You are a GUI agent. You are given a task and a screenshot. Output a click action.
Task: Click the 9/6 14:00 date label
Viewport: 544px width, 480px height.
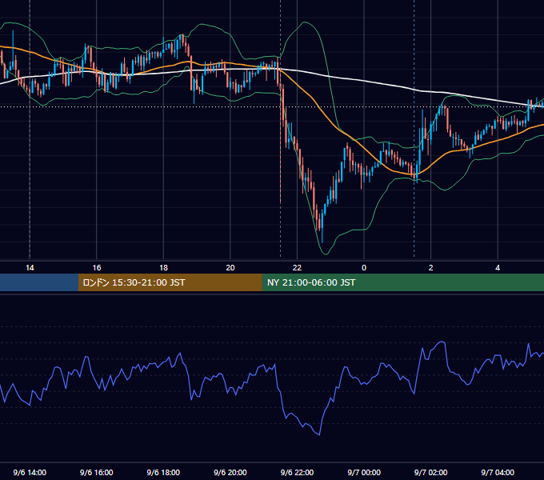(30, 472)
